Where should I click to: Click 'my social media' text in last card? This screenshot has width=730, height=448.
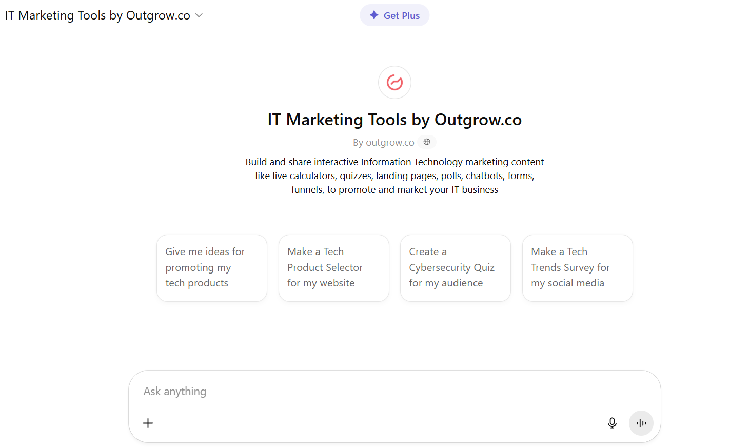point(567,283)
